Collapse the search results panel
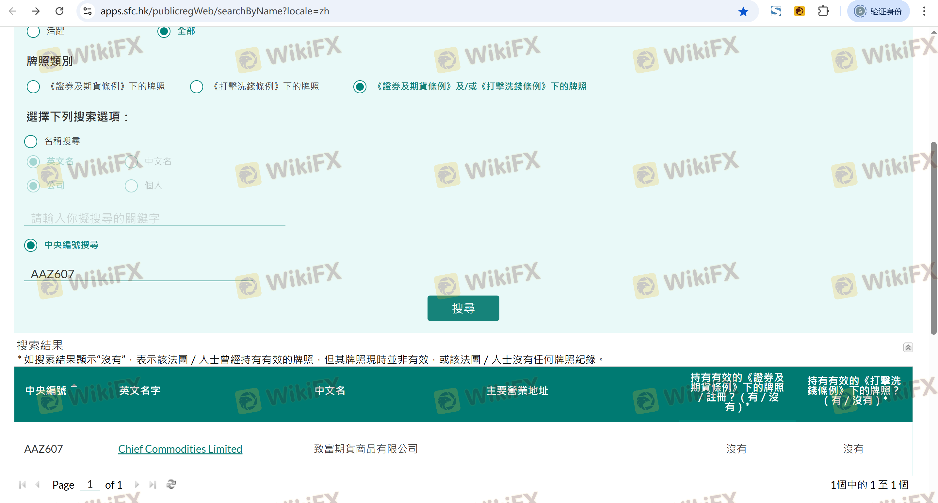The image size is (938, 503). pyautogui.click(x=908, y=347)
